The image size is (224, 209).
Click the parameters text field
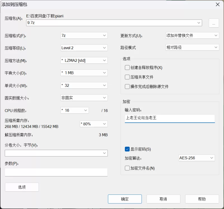coord(56,172)
